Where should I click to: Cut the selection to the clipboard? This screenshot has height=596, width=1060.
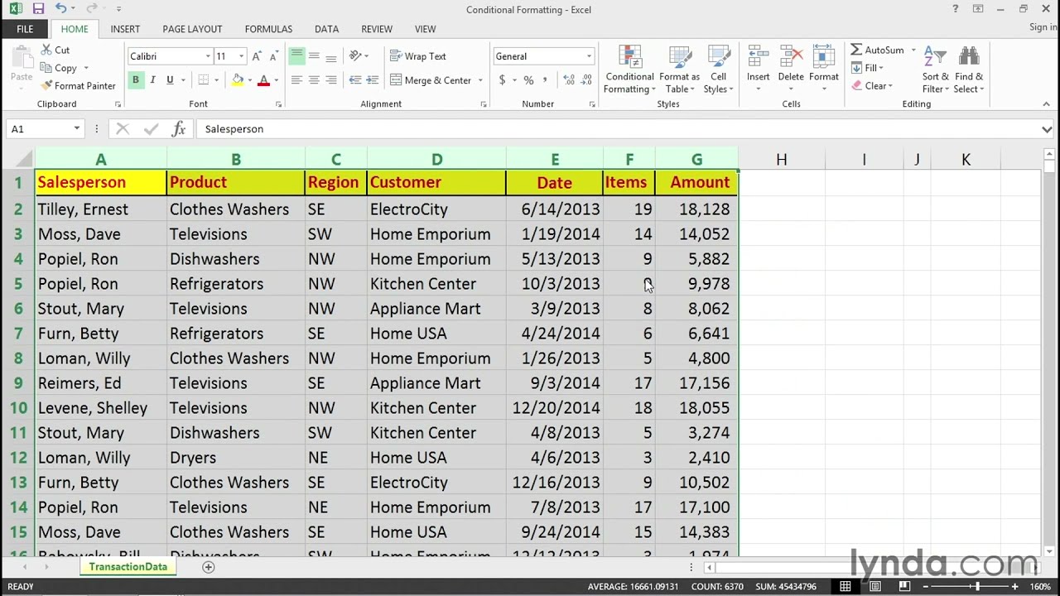[x=55, y=50]
